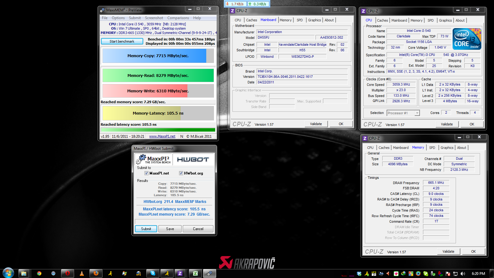Select Caches tab in the CPU-Z CPU window
The height and width of the screenshot is (278, 494).
(383, 20)
